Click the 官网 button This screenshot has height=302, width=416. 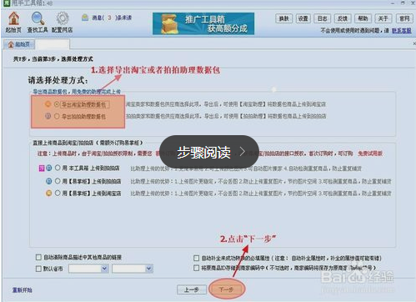404,18
